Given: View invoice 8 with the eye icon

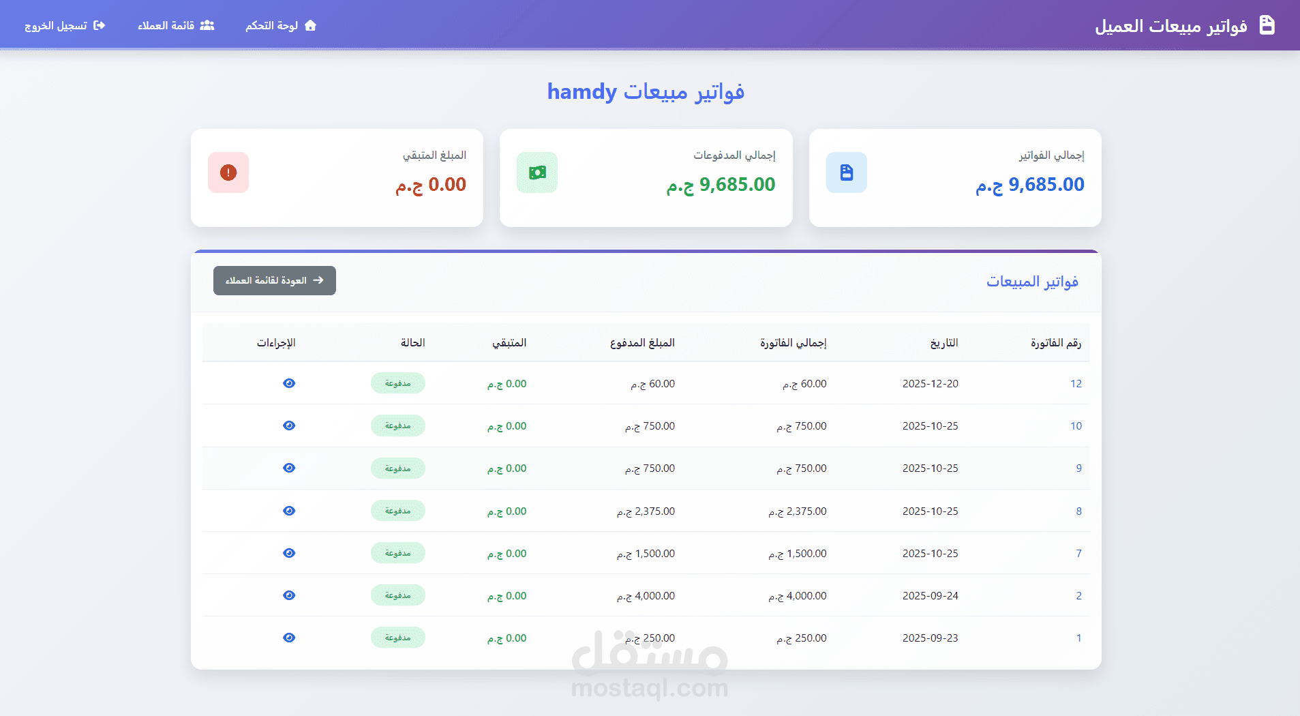Looking at the screenshot, I should [289, 511].
